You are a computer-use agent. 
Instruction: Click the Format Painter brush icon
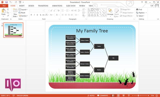pyautogui.click(x=8, y=15)
